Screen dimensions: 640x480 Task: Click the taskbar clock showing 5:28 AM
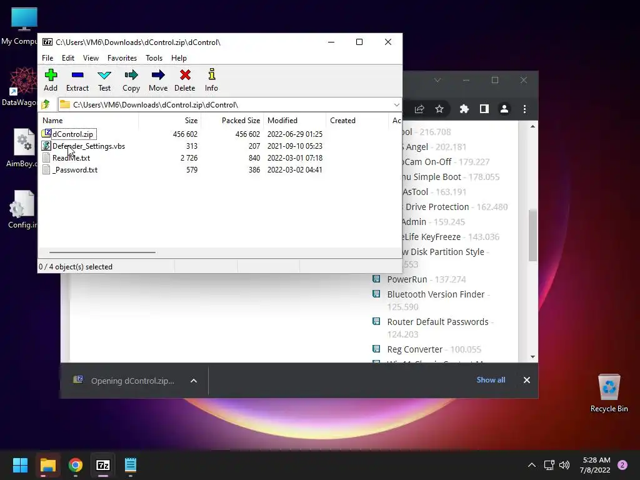point(595,465)
